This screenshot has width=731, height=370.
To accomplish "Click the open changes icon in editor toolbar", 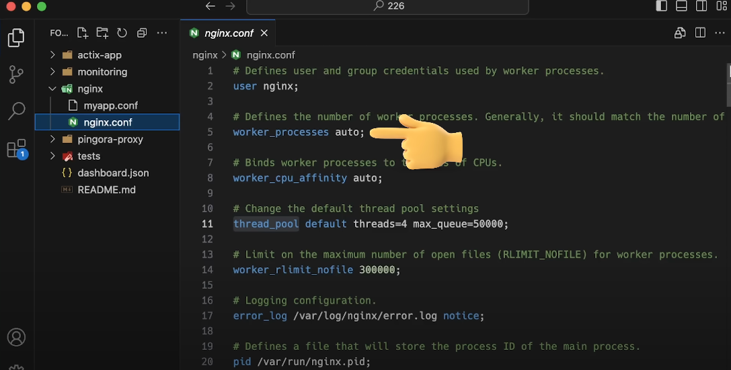I will pyautogui.click(x=680, y=33).
